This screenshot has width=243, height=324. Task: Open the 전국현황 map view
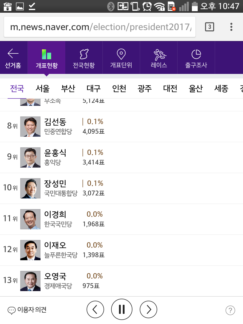pos(84,58)
